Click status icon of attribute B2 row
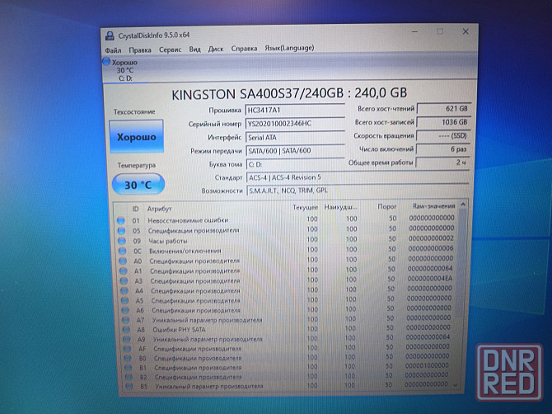The width and height of the screenshot is (552, 414). click(129, 377)
